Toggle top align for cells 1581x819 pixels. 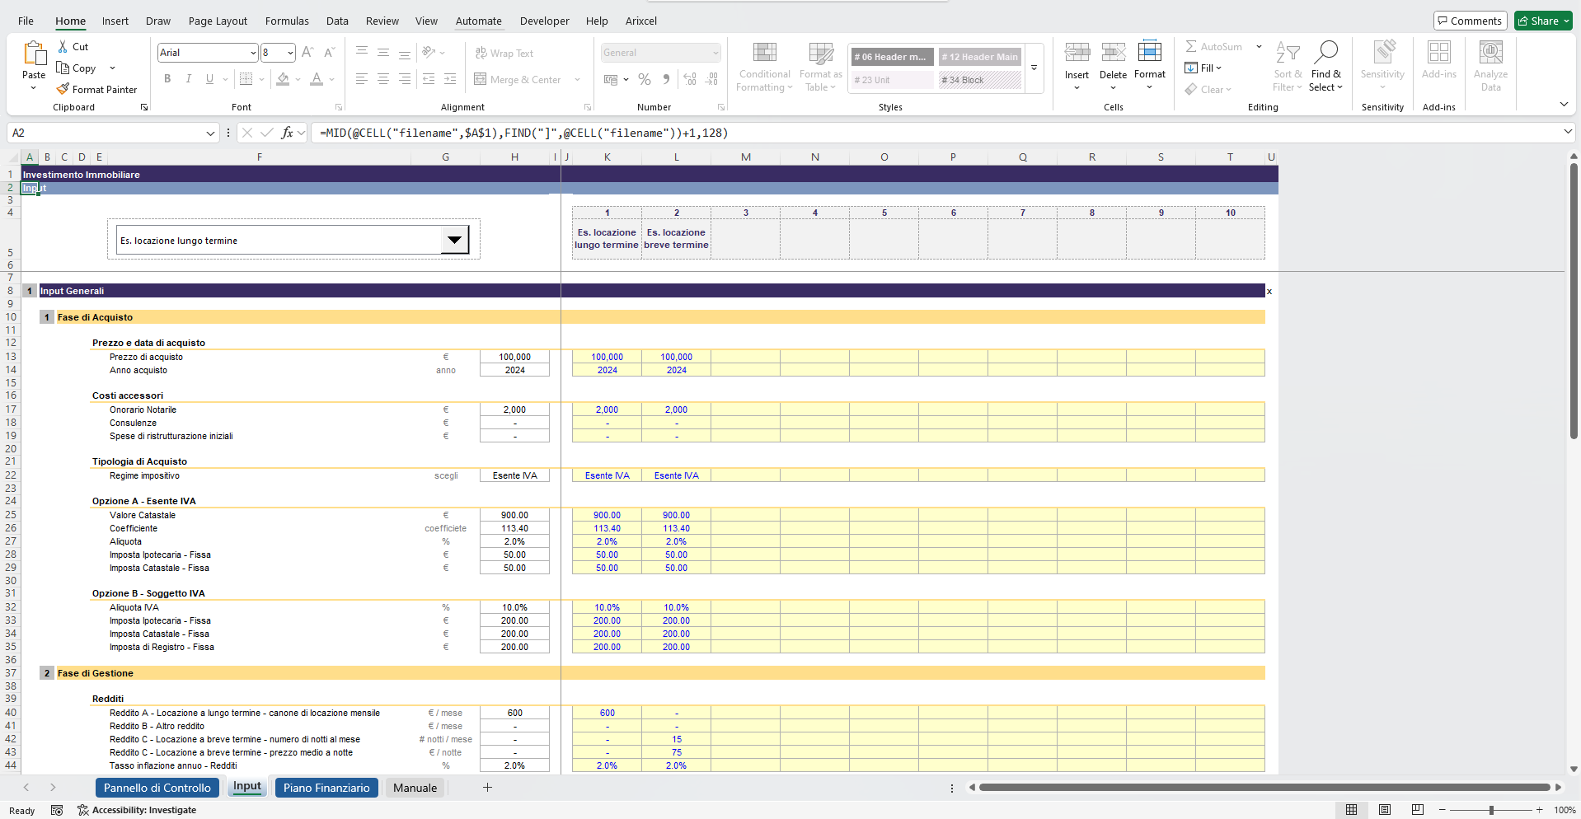coord(362,53)
